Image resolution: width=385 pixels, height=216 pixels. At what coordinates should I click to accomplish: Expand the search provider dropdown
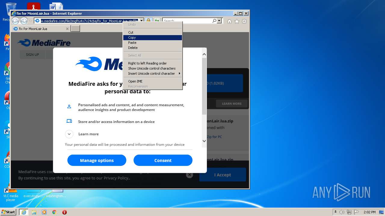219,21
